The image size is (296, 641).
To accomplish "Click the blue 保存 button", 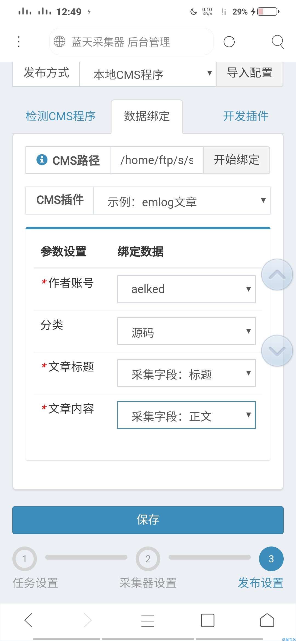I will [148, 520].
